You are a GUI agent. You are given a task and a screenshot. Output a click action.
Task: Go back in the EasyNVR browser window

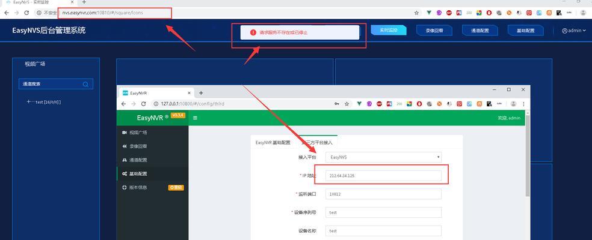tap(123, 104)
